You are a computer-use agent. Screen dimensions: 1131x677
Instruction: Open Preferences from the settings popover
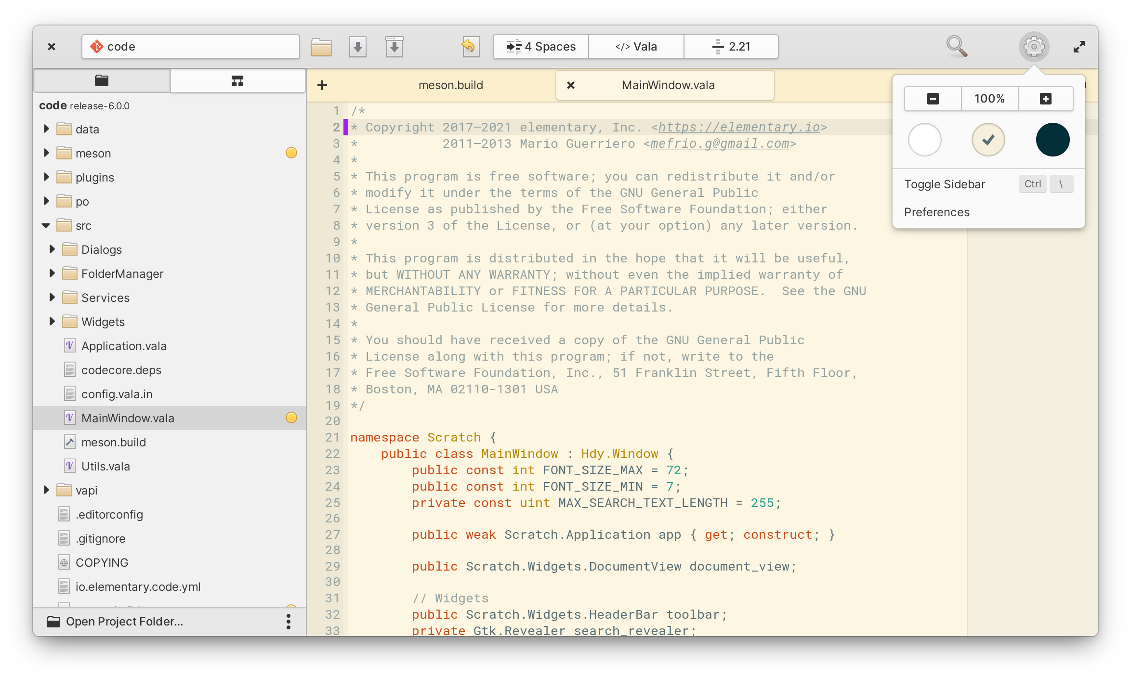(936, 212)
